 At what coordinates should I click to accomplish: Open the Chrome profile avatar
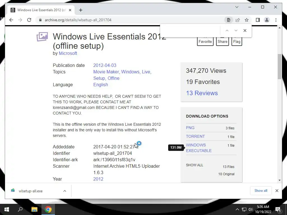(x=267, y=20)
